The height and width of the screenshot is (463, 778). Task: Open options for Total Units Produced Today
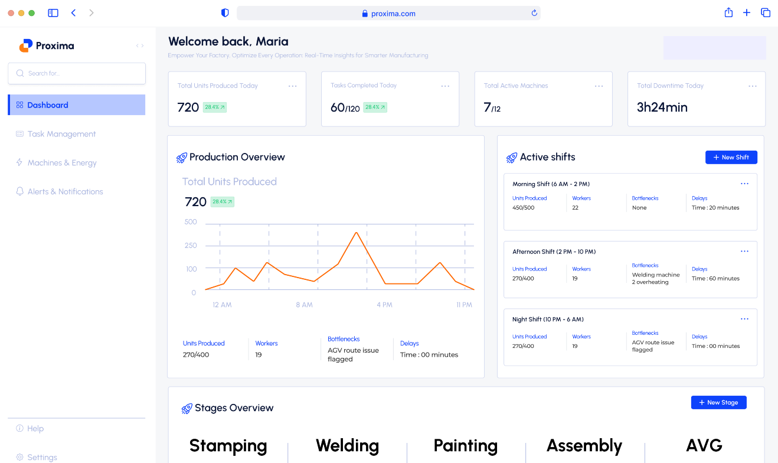click(293, 86)
